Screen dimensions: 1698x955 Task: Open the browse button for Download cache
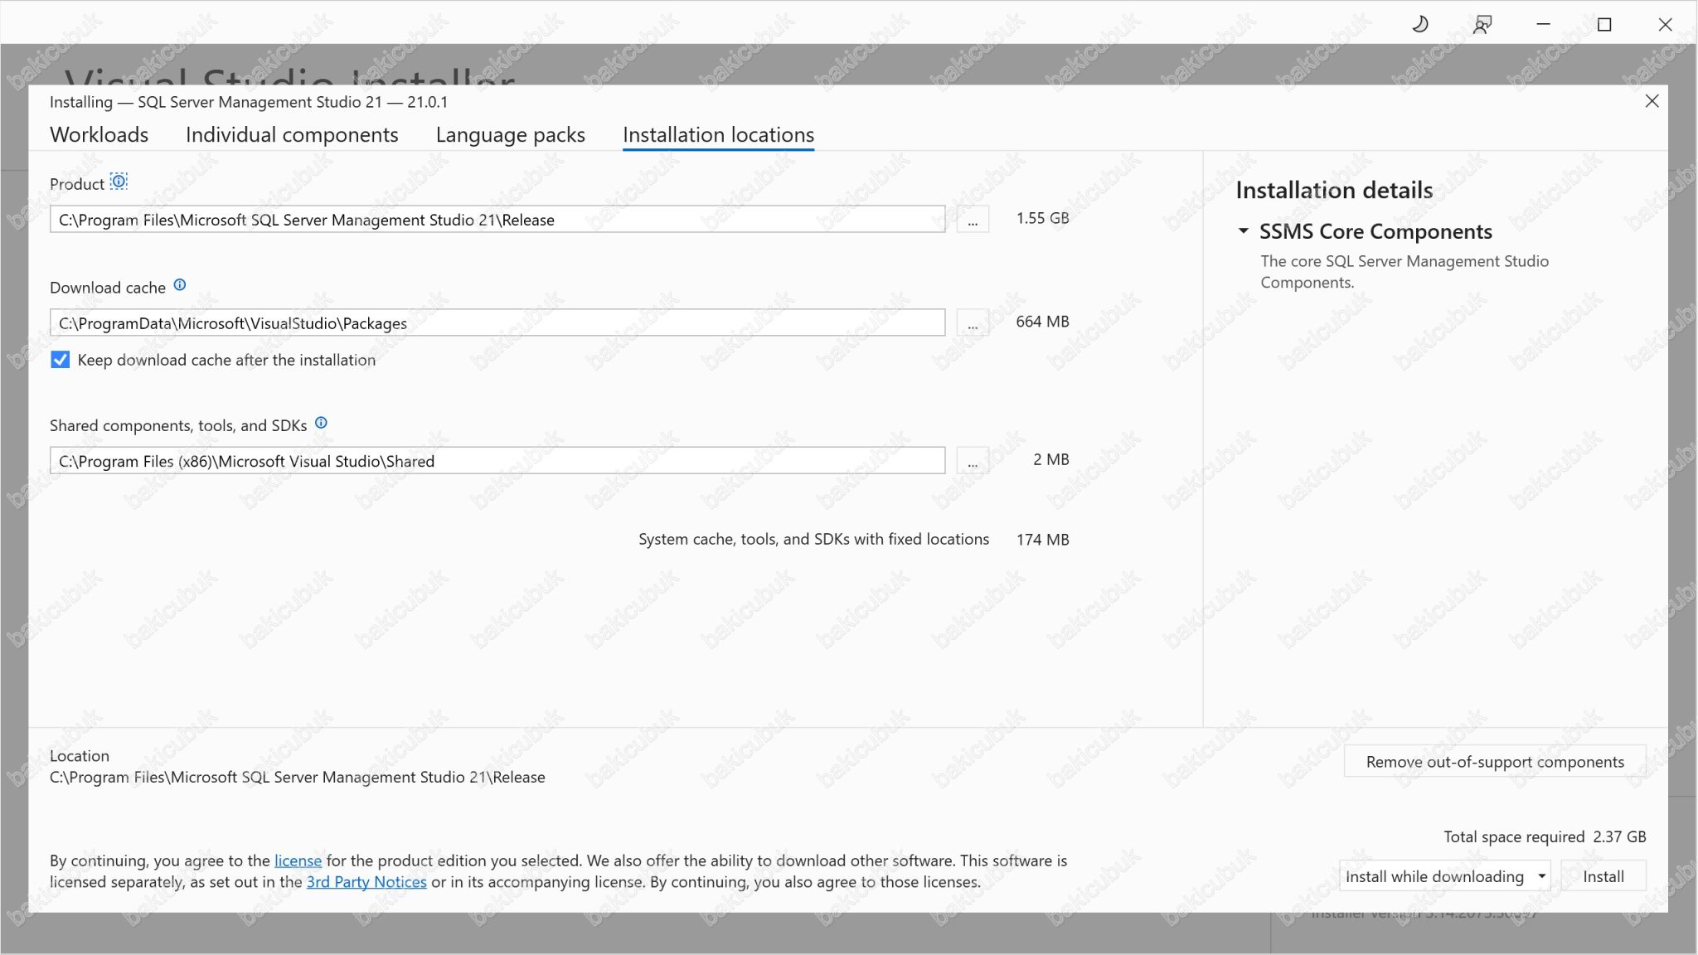click(973, 322)
